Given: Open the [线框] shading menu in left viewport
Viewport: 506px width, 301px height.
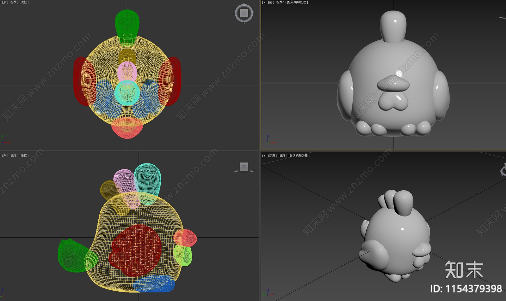Looking at the screenshot, I should (24, 156).
